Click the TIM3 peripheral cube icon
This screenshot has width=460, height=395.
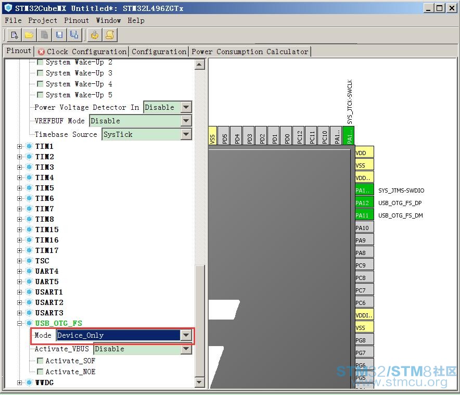click(29, 167)
